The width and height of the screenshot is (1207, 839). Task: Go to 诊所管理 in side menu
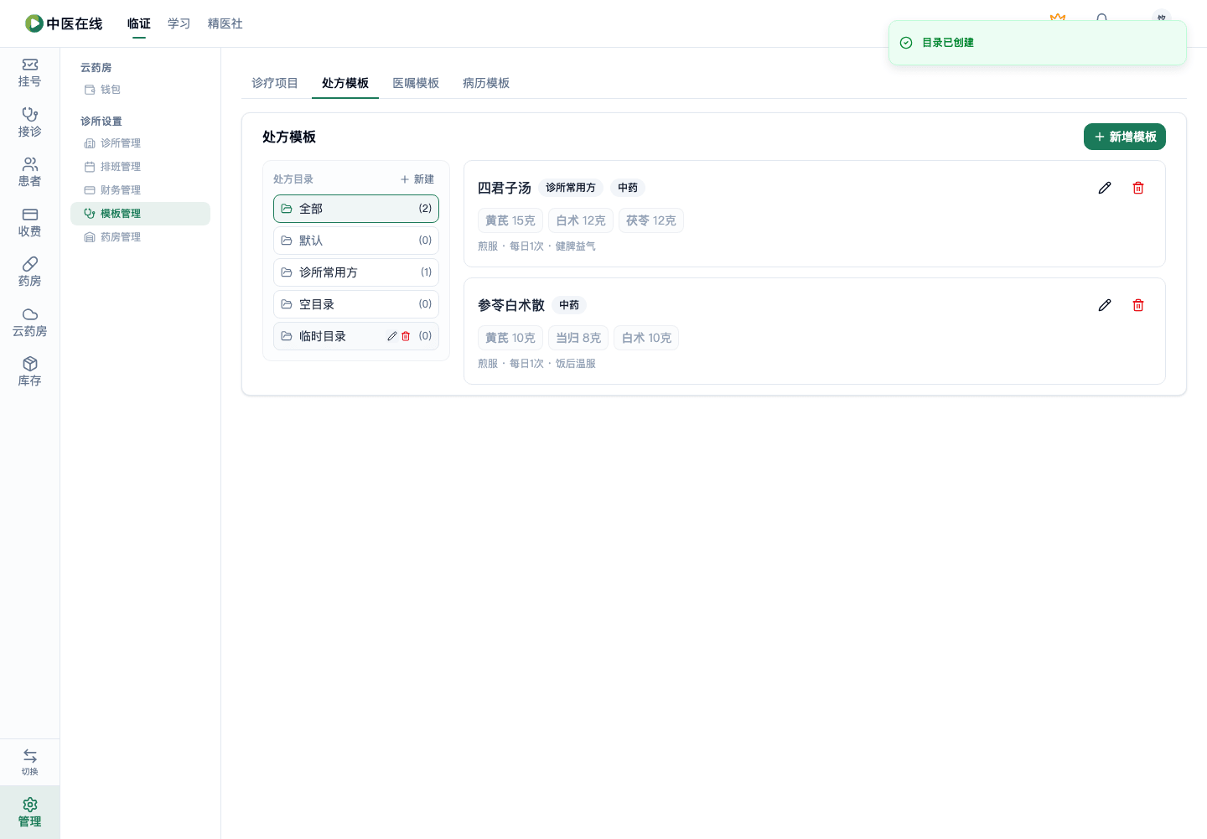click(140, 143)
